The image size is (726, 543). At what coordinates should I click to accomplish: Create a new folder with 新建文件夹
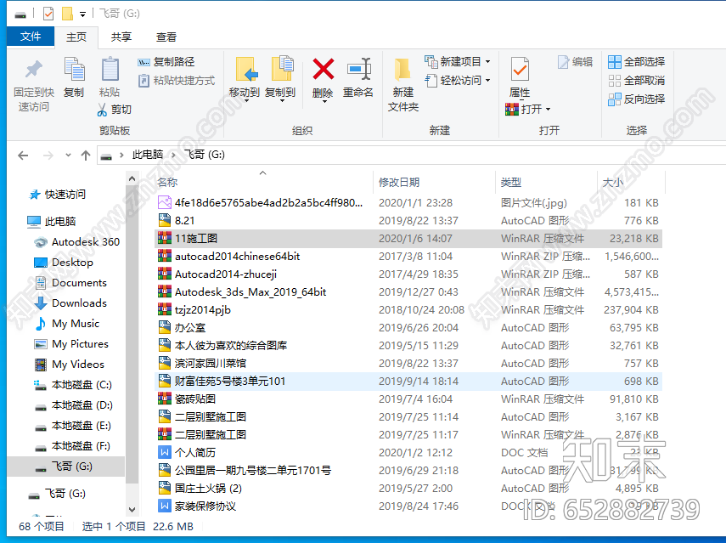(x=402, y=86)
